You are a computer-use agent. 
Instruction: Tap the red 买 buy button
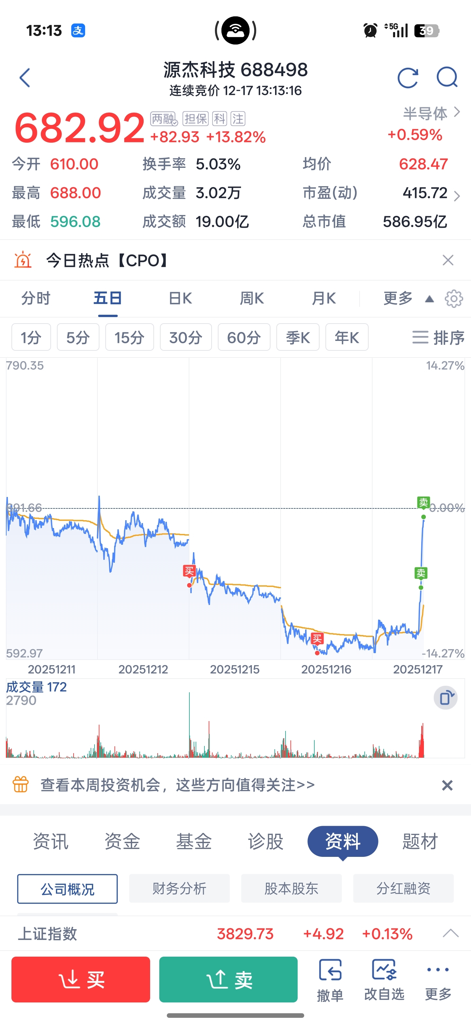click(x=81, y=980)
